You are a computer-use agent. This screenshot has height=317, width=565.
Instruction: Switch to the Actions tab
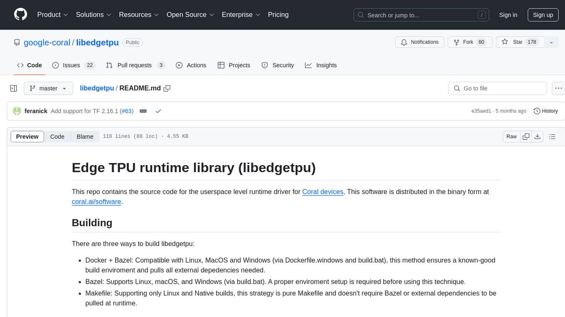coord(191,65)
